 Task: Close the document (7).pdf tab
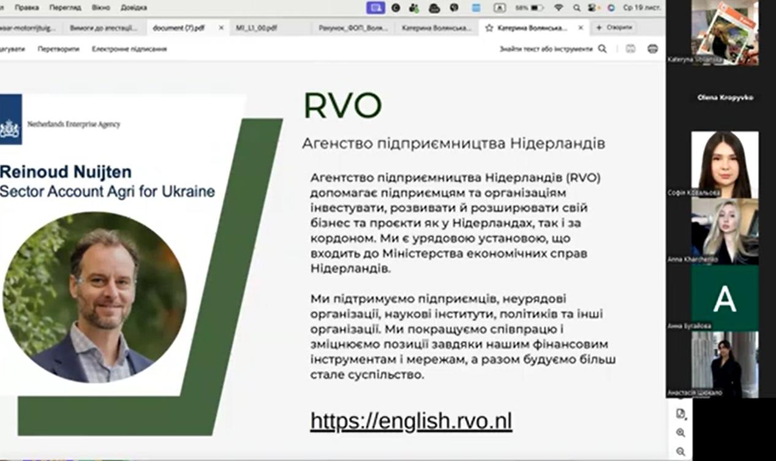point(221,28)
